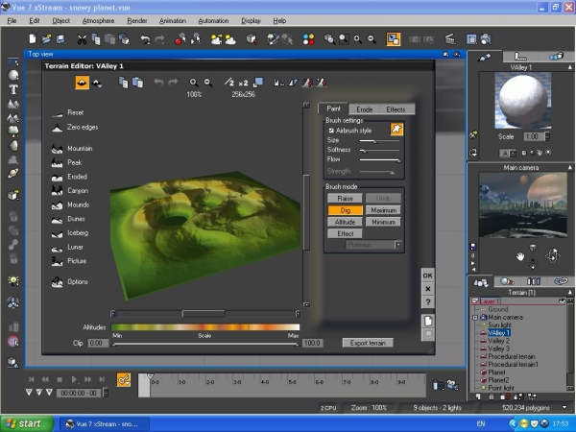Select the Dig brush mode
Screen dimensions: 576x432
point(345,210)
